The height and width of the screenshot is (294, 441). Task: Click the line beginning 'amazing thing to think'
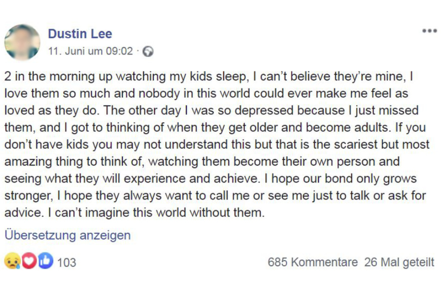(x=202, y=162)
